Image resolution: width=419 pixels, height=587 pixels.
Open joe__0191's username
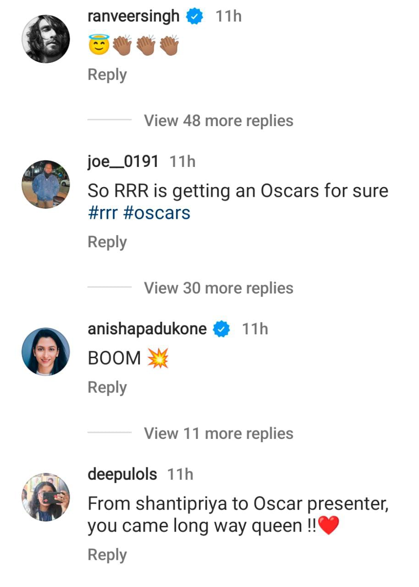click(121, 161)
